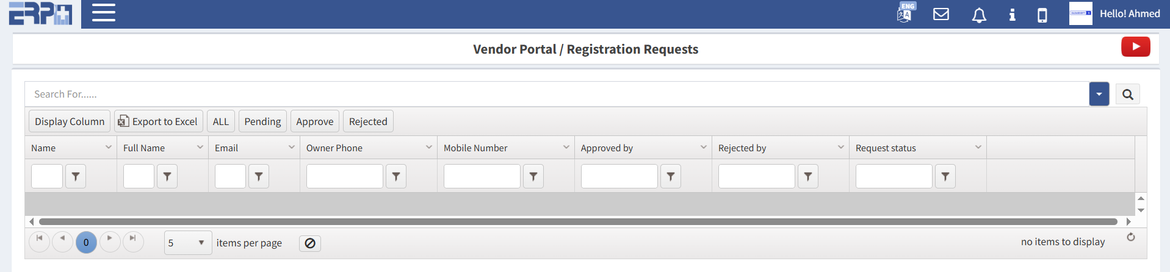Open the Display Column button
The width and height of the screenshot is (1170, 272).
(70, 121)
